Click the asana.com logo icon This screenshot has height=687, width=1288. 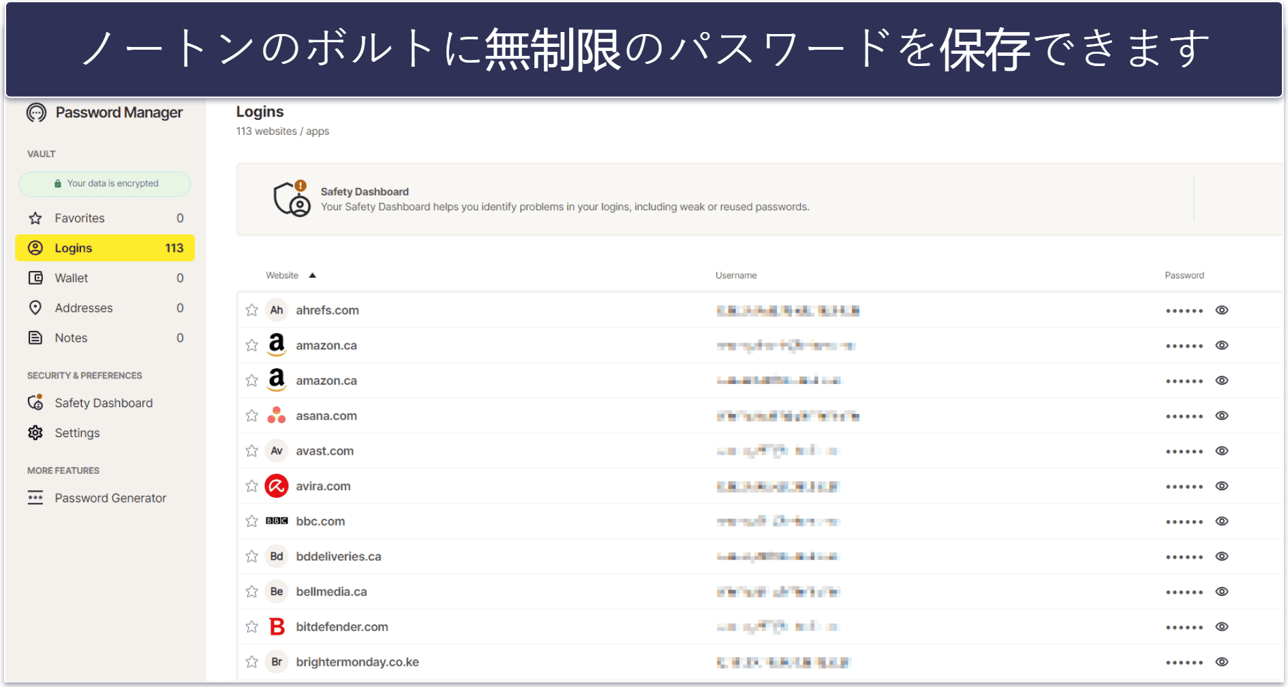[x=277, y=415]
